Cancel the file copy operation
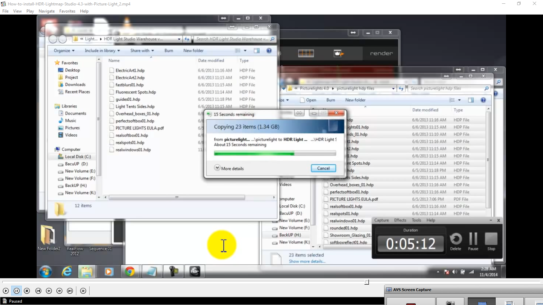Screen dimensions: 543x305 323,168
